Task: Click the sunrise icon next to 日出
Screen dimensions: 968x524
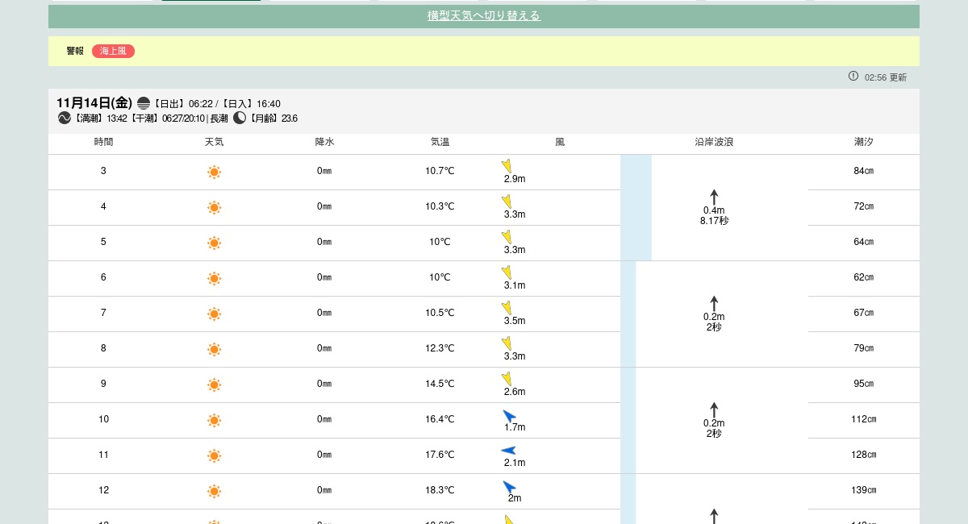Action: pyautogui.click(x=144, y=103)
